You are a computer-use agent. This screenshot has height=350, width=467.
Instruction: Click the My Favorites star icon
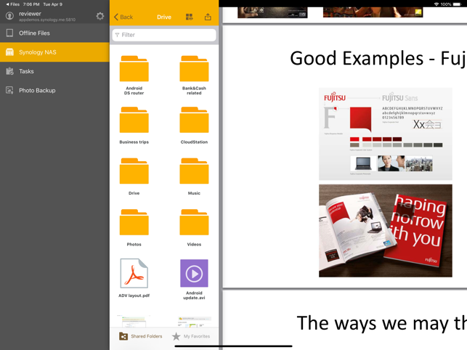click(176, 336)
